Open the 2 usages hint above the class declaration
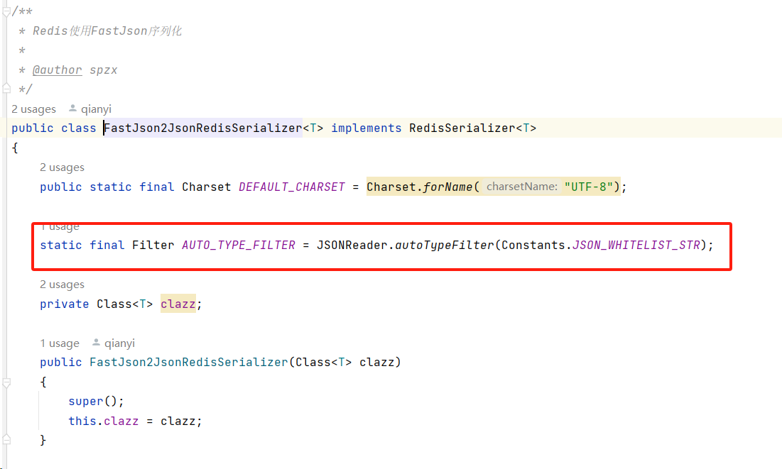 34,109
